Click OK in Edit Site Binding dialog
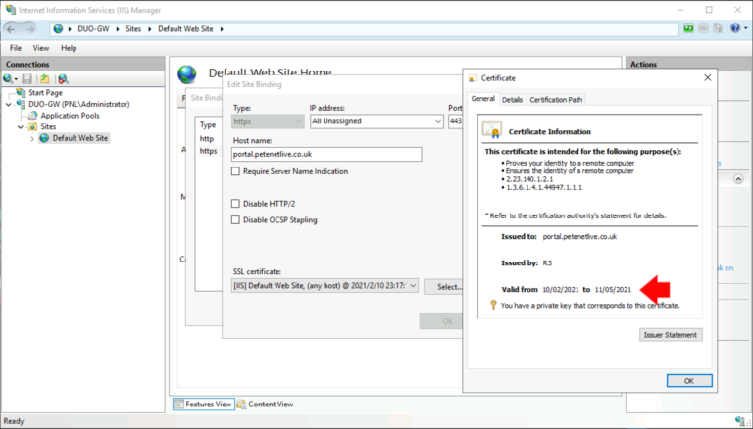 pyautogui.click(x=441, y=321)
